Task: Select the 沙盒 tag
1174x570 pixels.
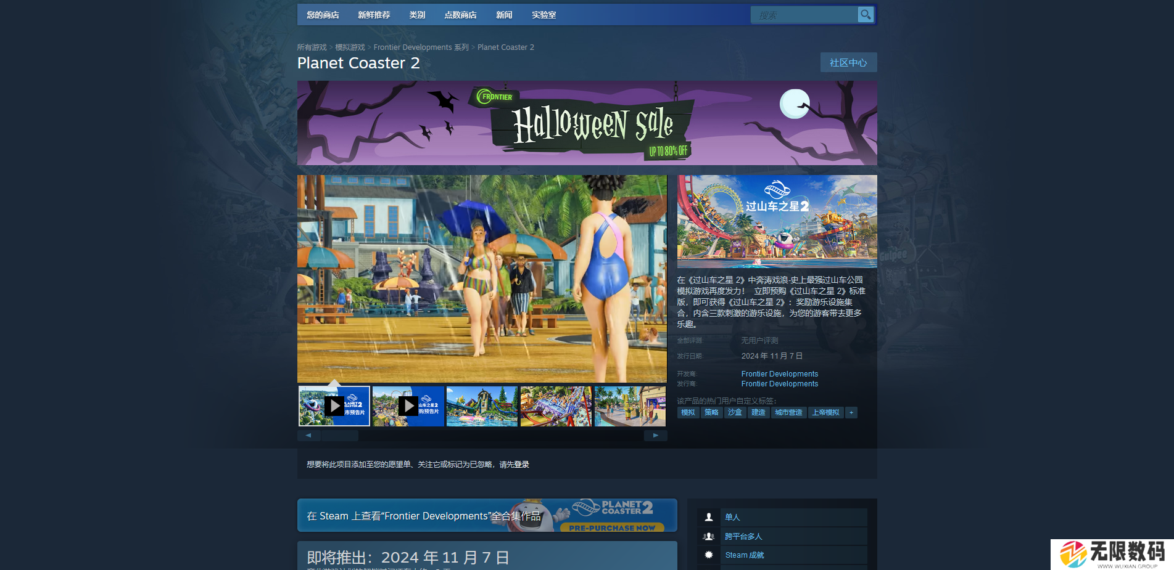Action: pos(735,412)
